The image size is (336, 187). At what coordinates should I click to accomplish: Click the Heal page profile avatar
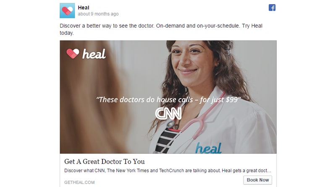point(67,10)
